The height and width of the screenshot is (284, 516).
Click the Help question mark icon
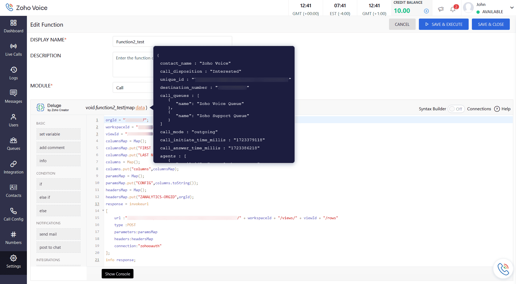[x=497, y=109]
